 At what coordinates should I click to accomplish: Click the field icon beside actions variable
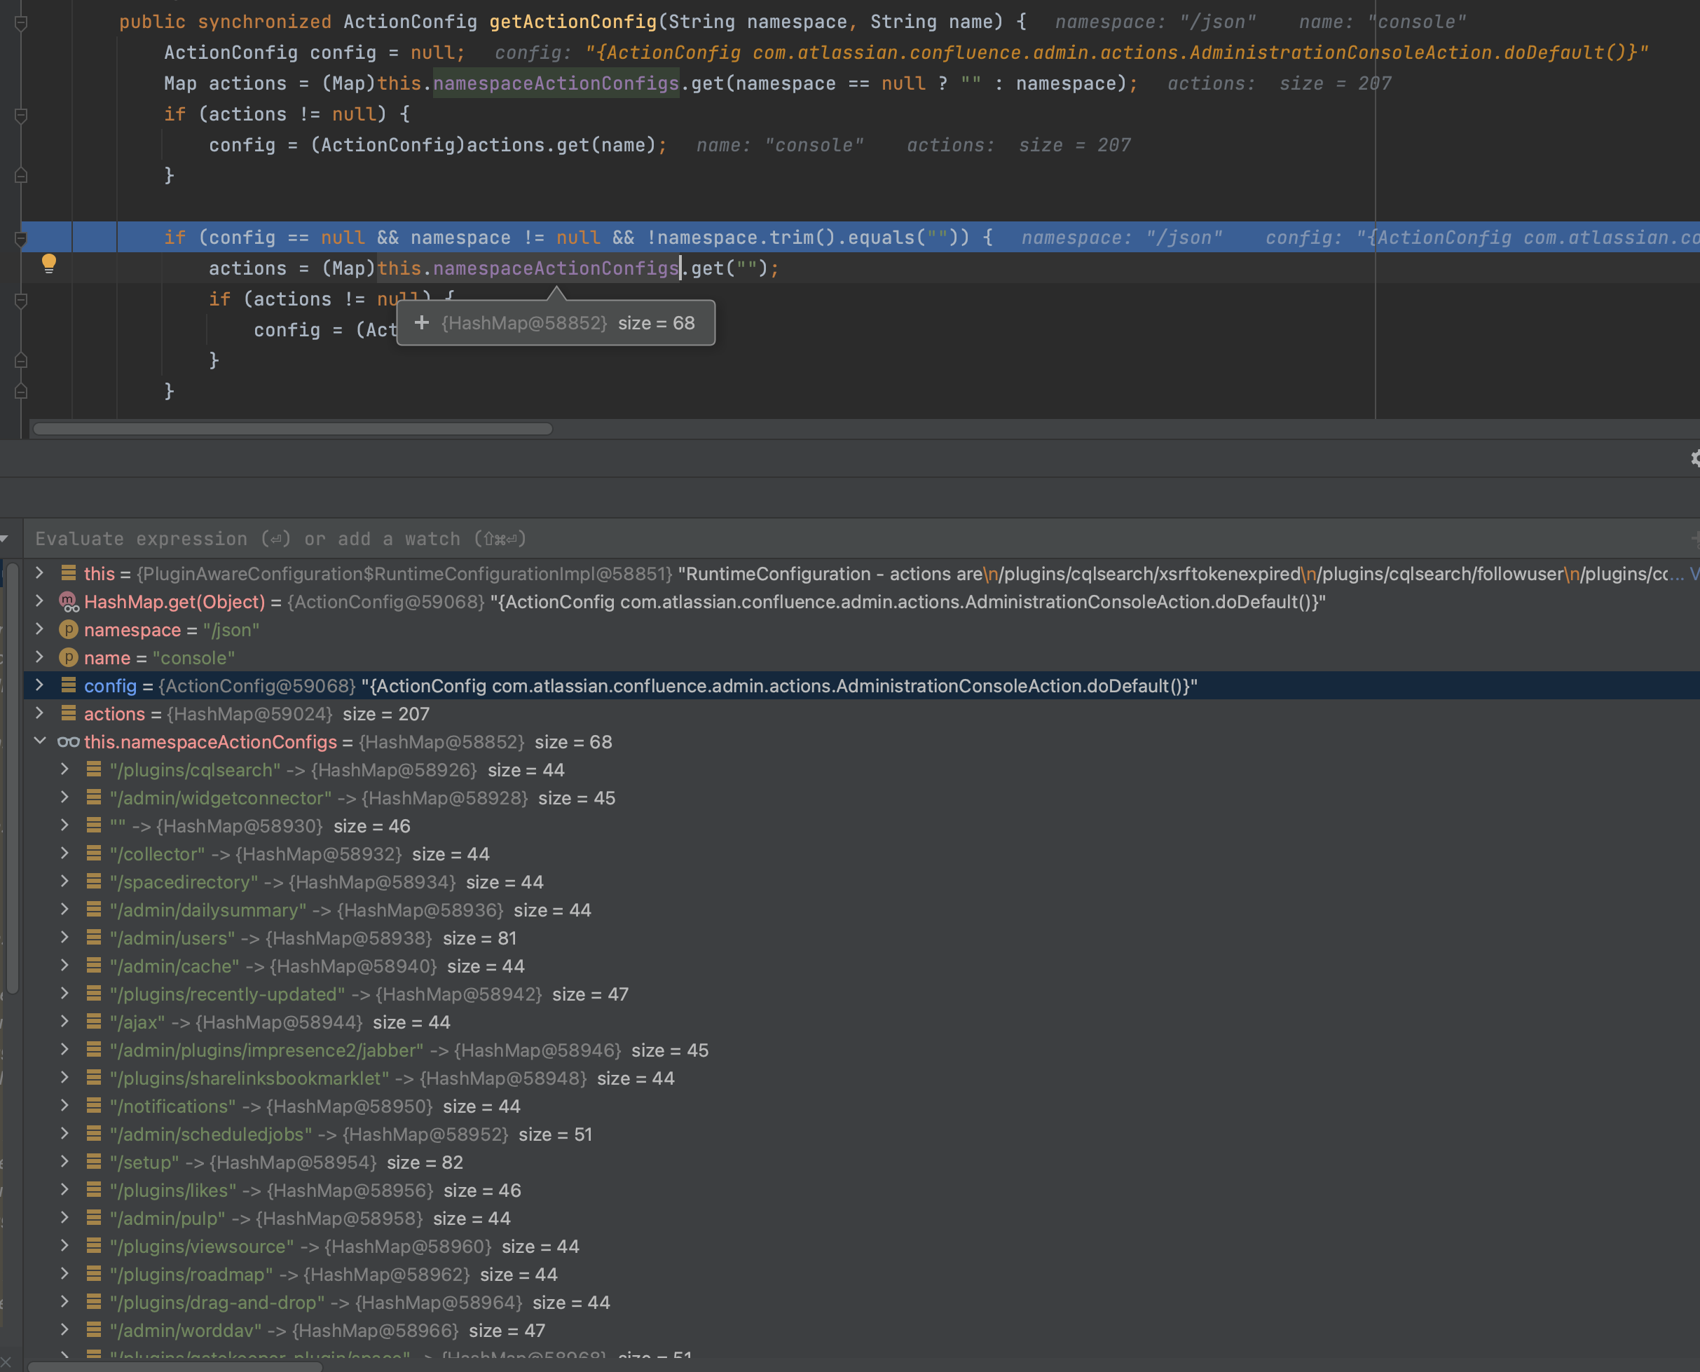(x=69, y=713)
